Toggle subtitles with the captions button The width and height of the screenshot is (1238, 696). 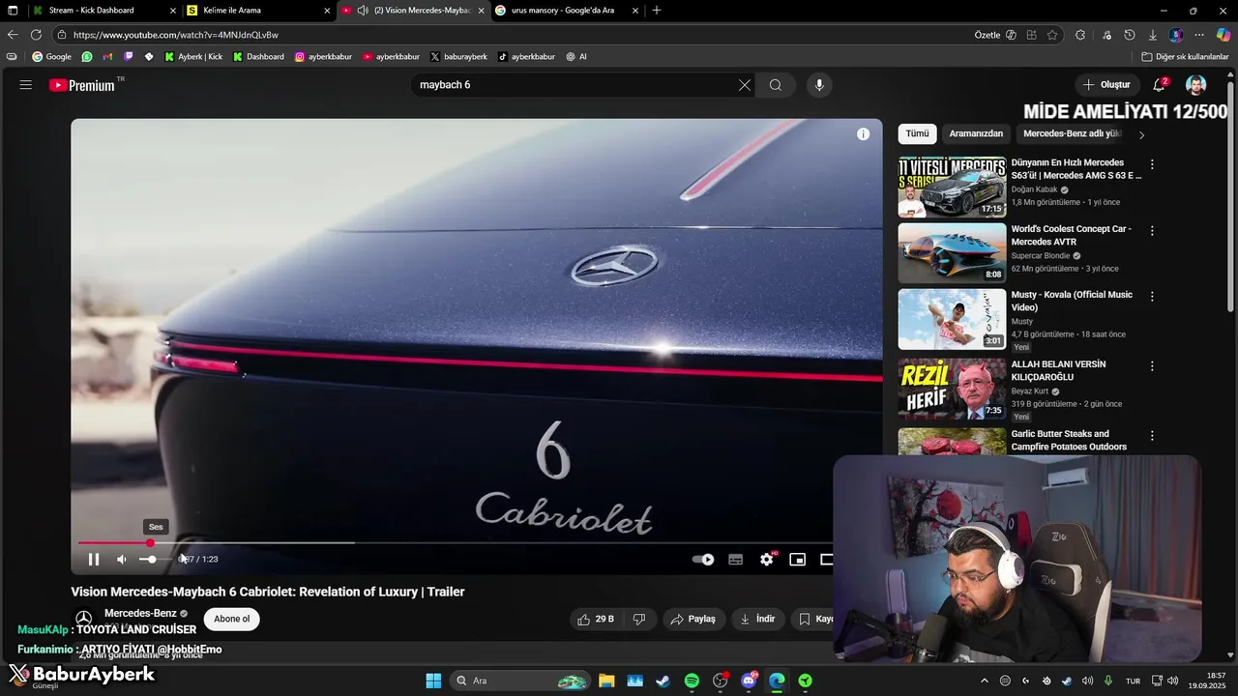[735, 559]
